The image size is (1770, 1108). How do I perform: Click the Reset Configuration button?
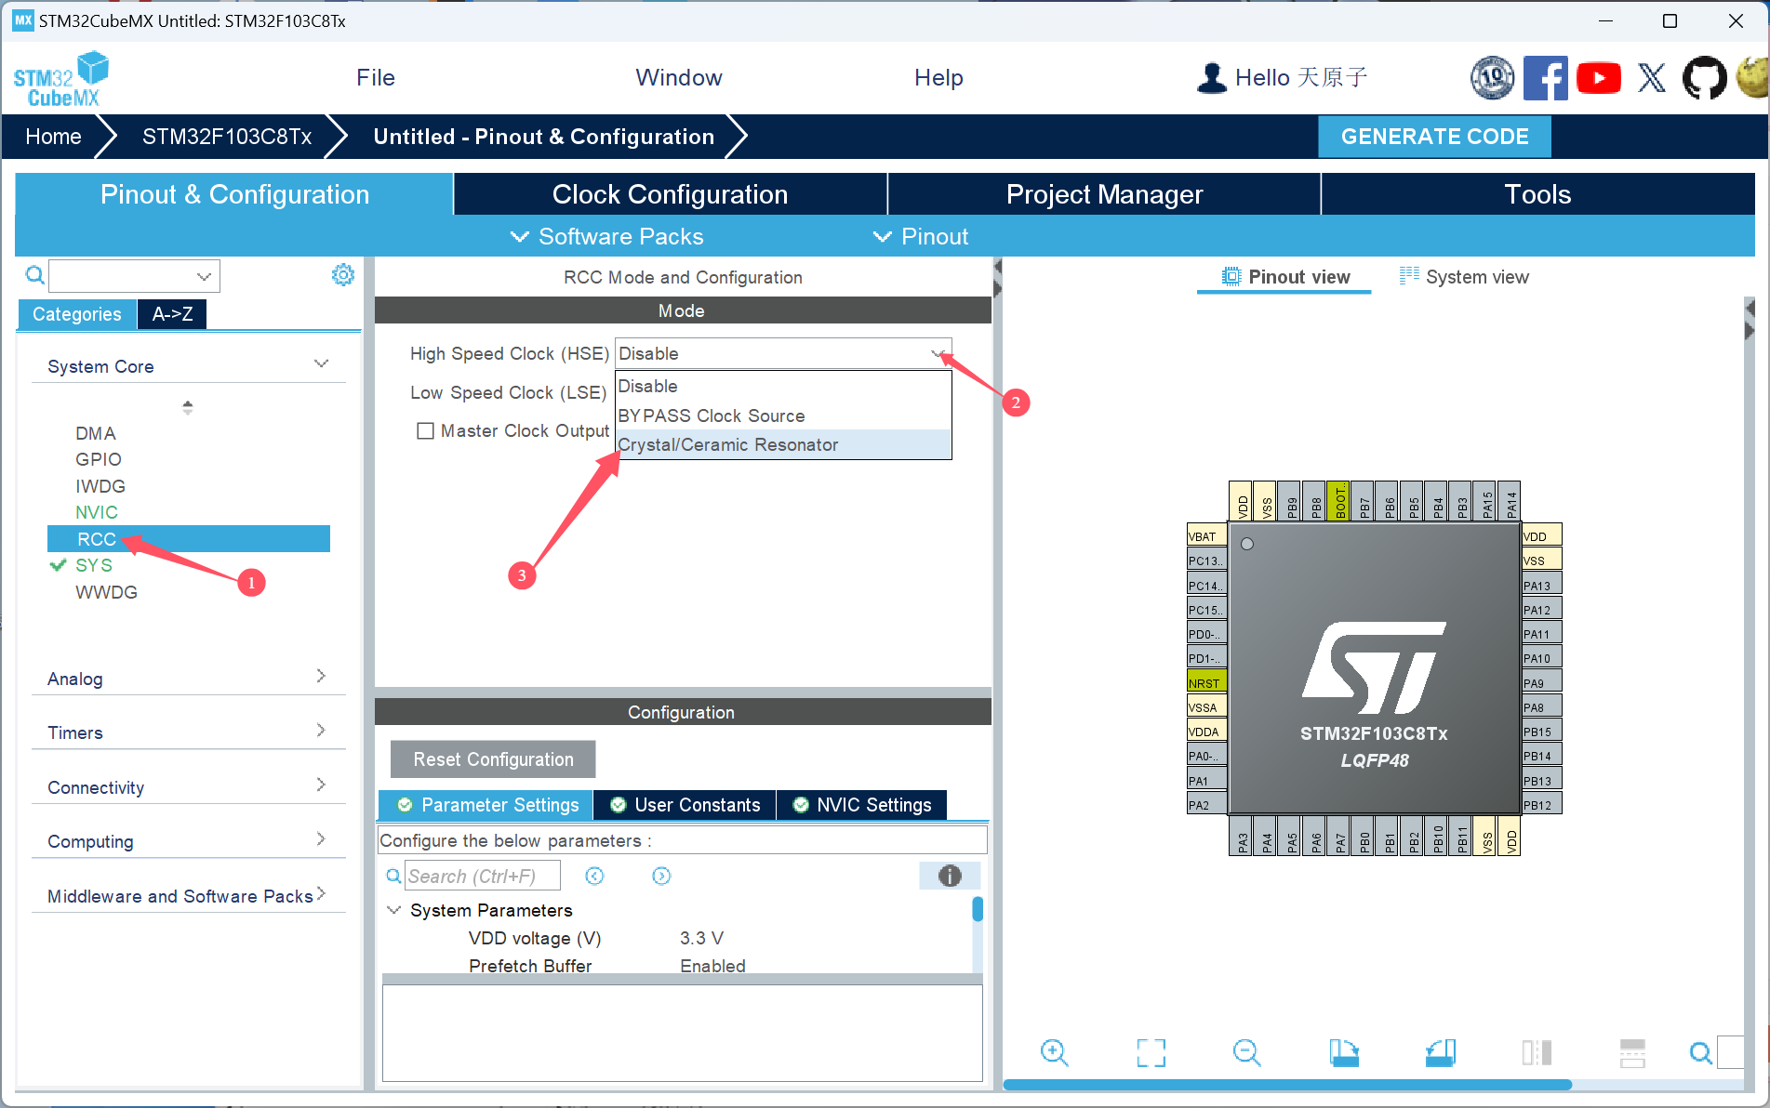click(x=492, y=758)
